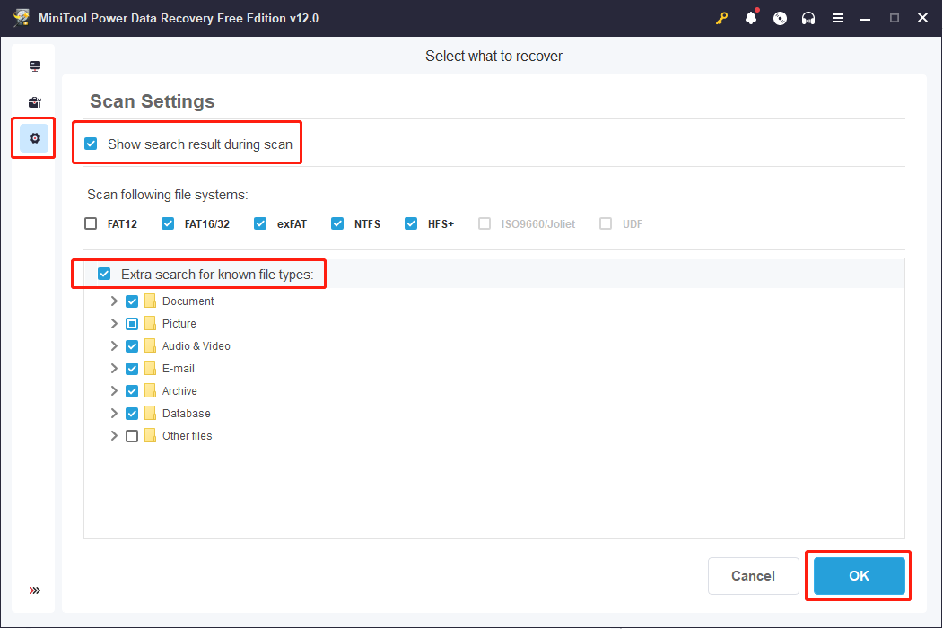Enable the FAT12 file system checkbox
This screenshot has width=943, height=629.
coord(91,223)
